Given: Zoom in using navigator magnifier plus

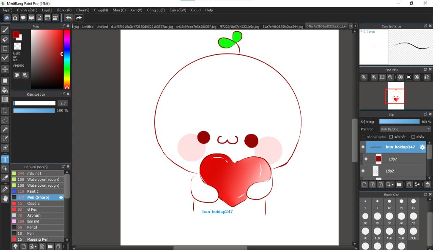Looking at the screenshot, I should tap(374, 77).
